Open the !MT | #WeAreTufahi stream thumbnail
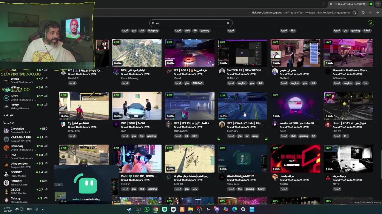382x214 pixels. pyautogui.click(x=242, y=106)
